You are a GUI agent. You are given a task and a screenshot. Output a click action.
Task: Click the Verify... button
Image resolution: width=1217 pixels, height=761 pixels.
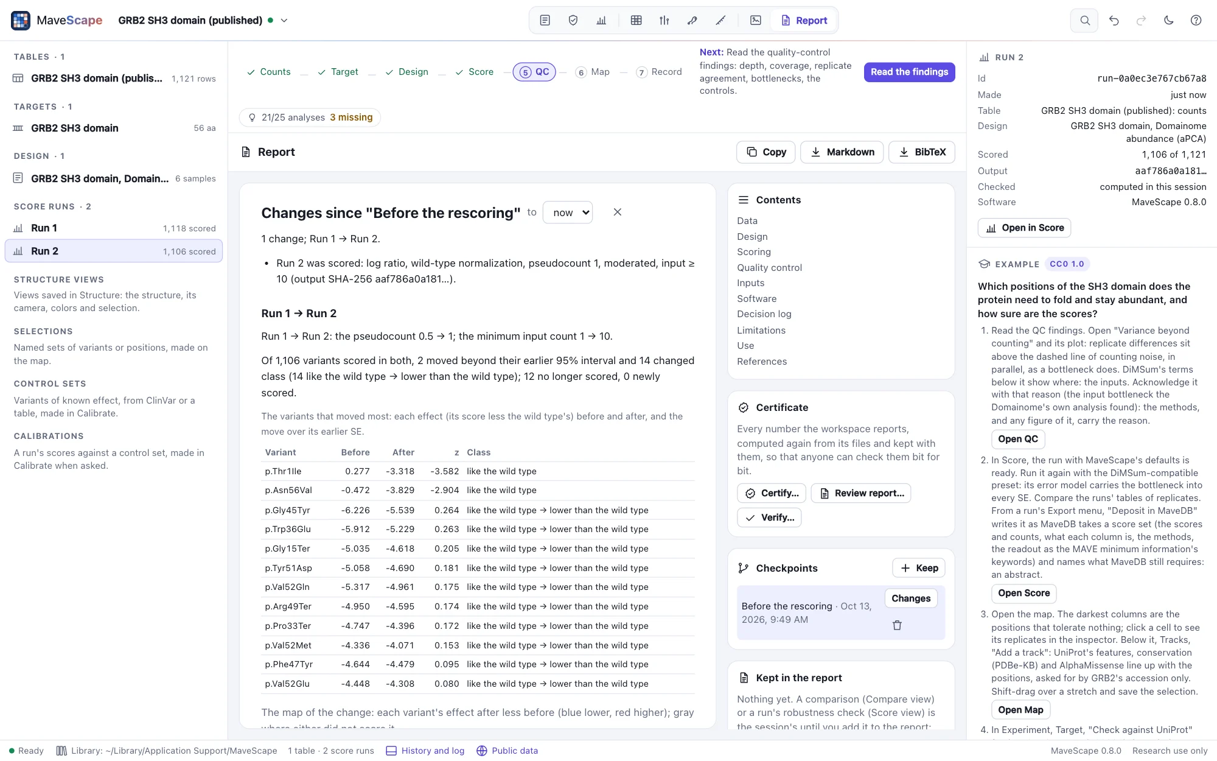(x=769, y=517)
